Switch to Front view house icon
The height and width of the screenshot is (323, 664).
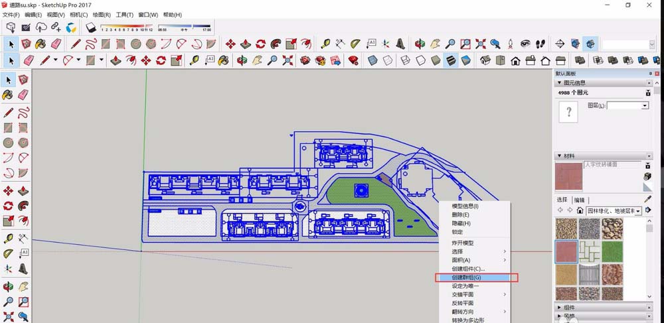[515, 60]
